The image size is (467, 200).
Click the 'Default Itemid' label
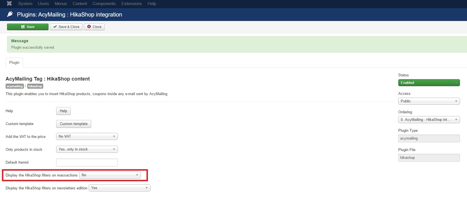click(x=17, y=163)
